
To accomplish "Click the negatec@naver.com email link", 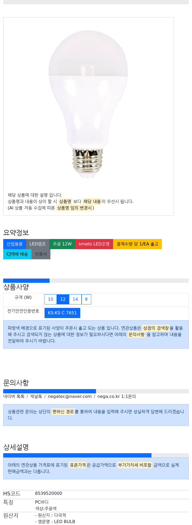I will click(x=70, y=397).
